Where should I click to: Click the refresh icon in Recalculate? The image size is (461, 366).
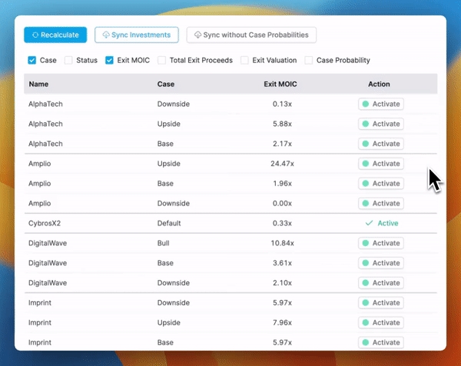point(35,35)
